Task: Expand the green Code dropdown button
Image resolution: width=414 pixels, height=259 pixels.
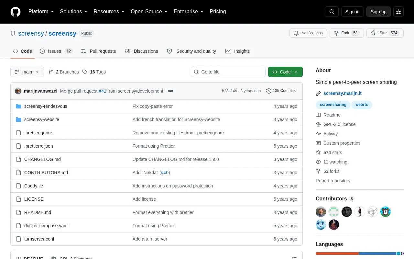Action: (285, 72)
